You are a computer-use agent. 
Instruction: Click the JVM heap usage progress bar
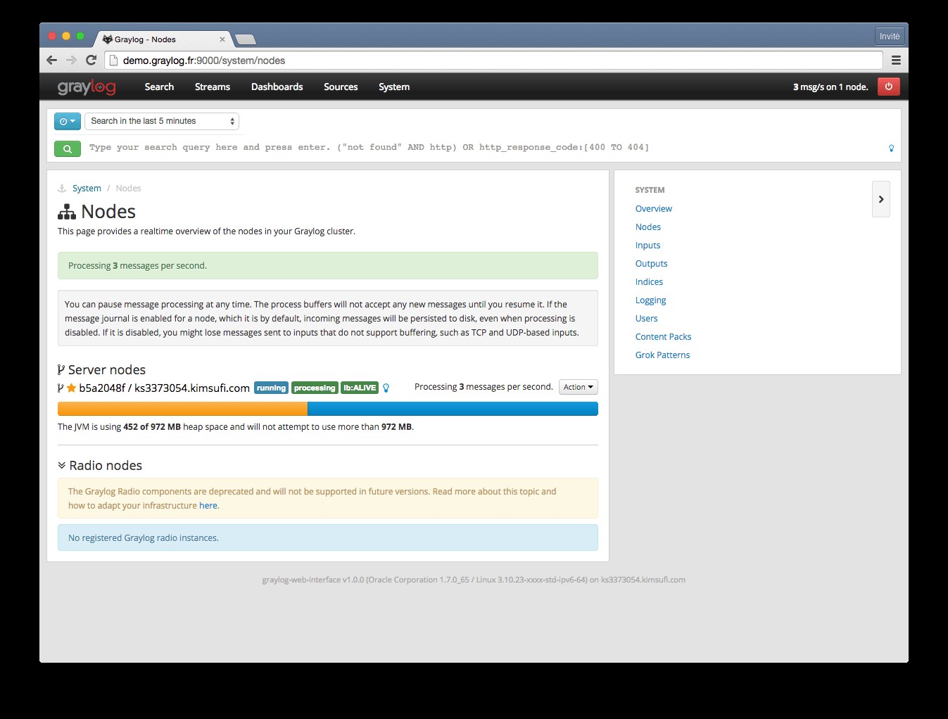pyautogui.click(x=327, y=408)
